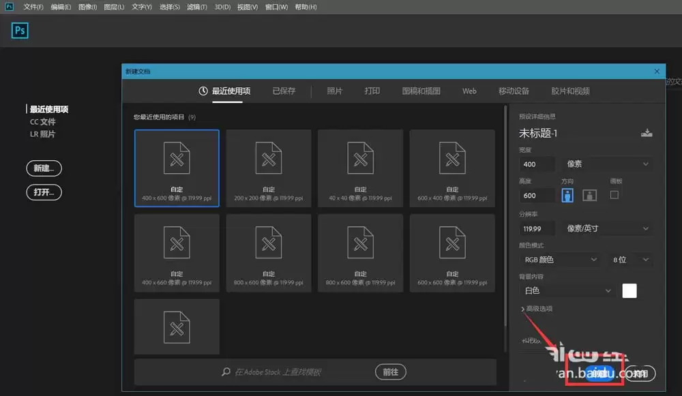Select landscape orientation icon
Screen dimensions: 682x396
coord(589,195)
